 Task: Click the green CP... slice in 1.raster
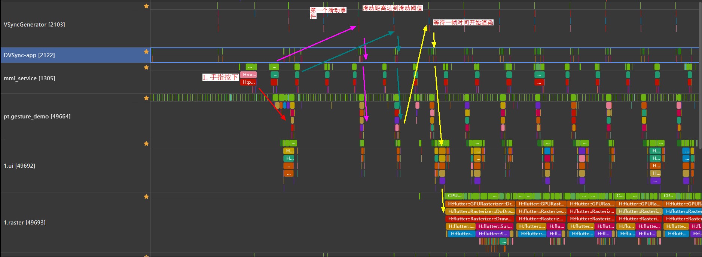(668, 196)
